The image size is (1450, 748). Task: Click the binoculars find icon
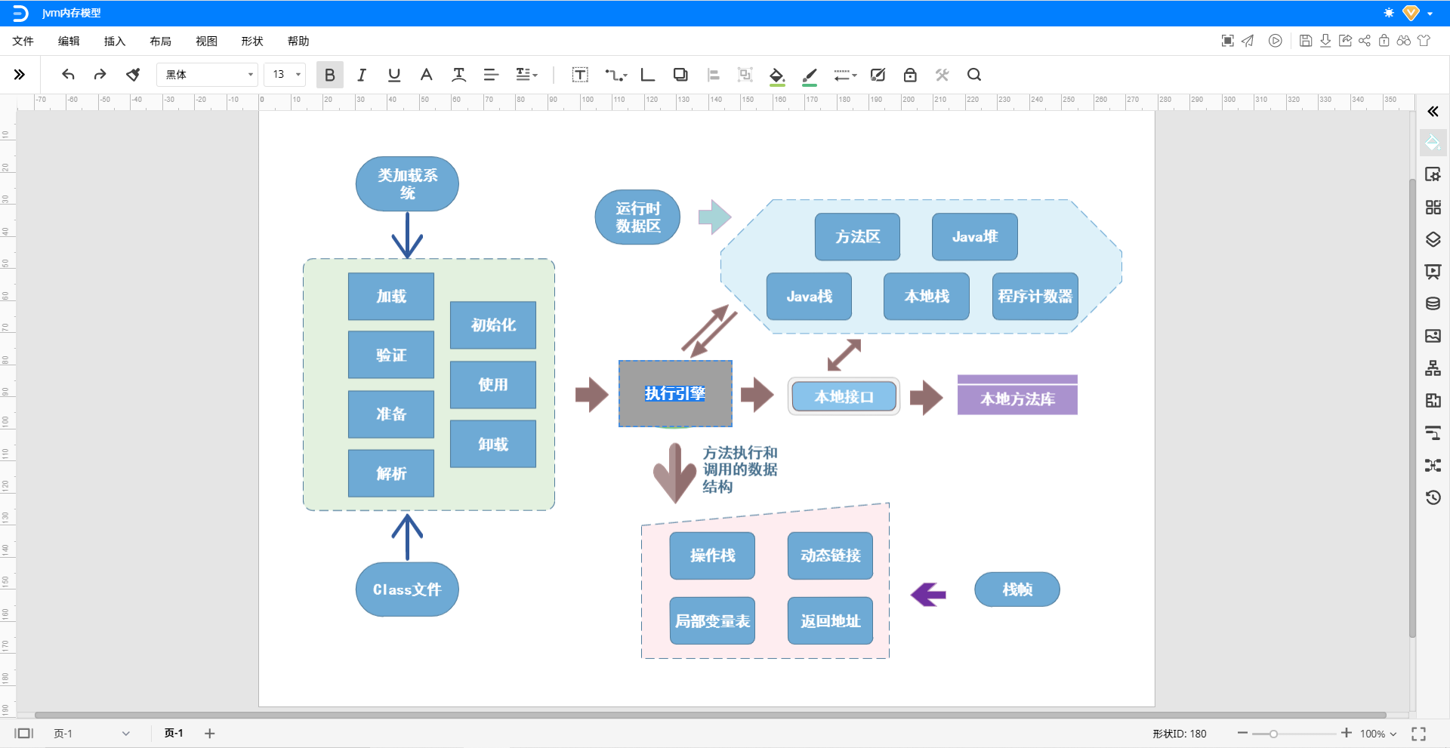click(x=1404, y=41)
